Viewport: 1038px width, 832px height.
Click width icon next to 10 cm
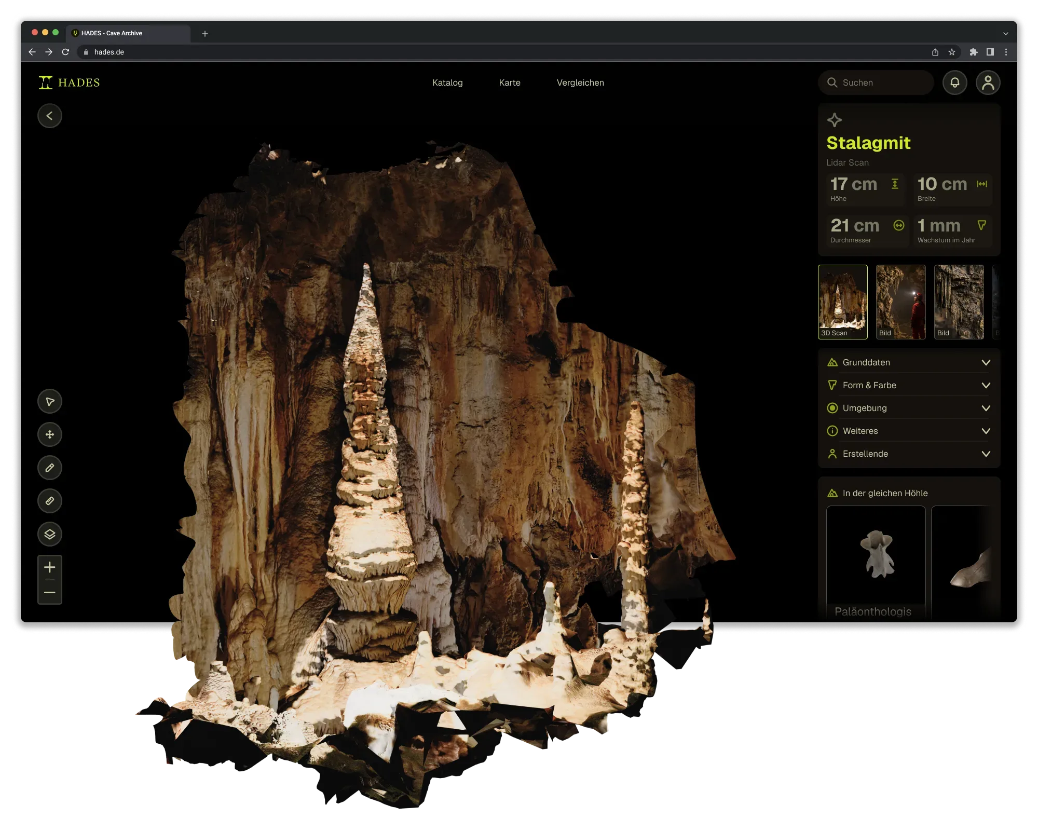pyautogui.click(x=982, y=184)
